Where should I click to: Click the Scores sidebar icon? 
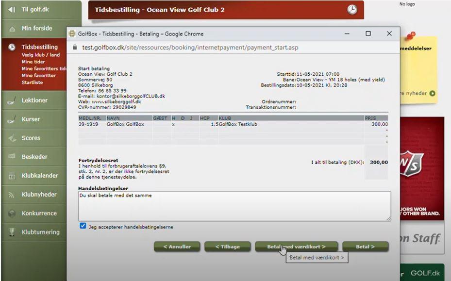(12, 138)
